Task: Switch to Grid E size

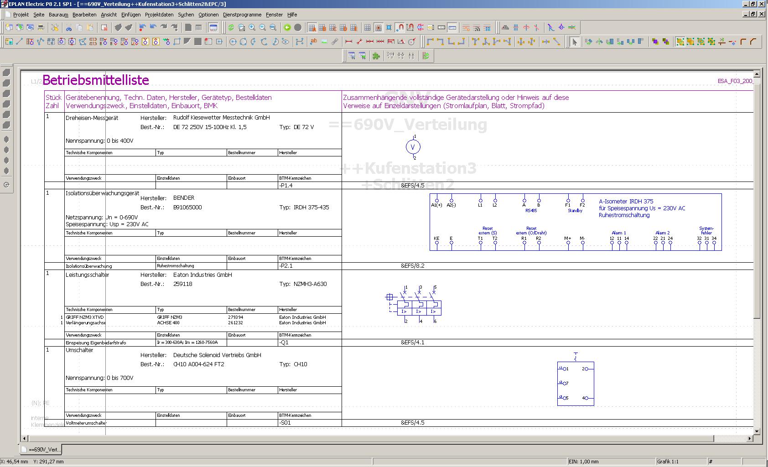Action: [x=354, y=27]
